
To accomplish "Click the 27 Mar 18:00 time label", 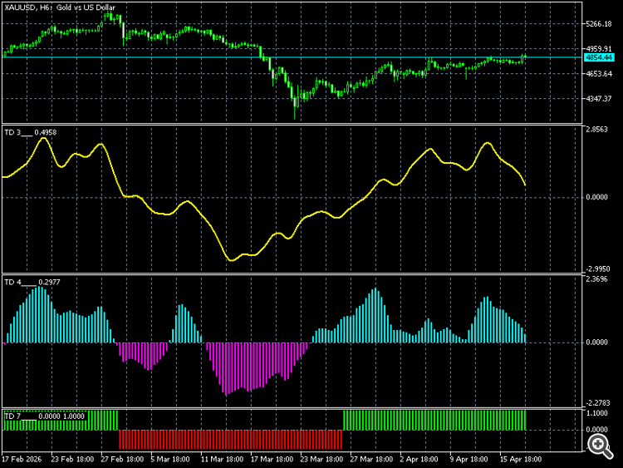I will pos(371,459).
